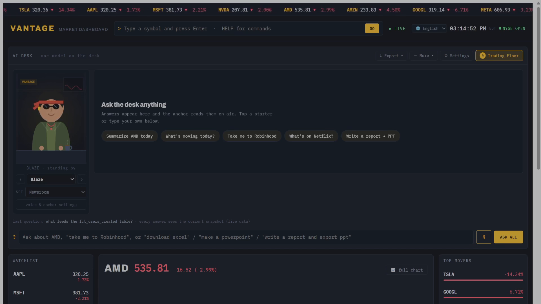Open the Export dropdown
This screenshot has width=541, height=304.
point(391,56)
